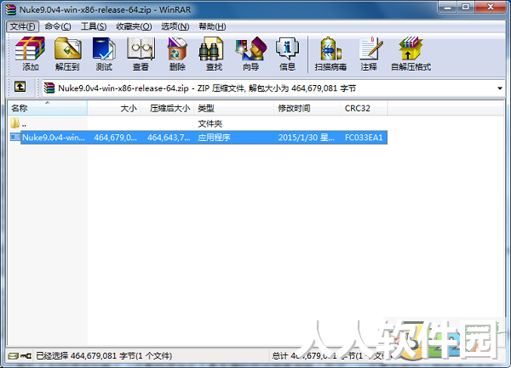
Task: Start Virus Scan (扫描病毒) tool
Action: tap(330, 54)
